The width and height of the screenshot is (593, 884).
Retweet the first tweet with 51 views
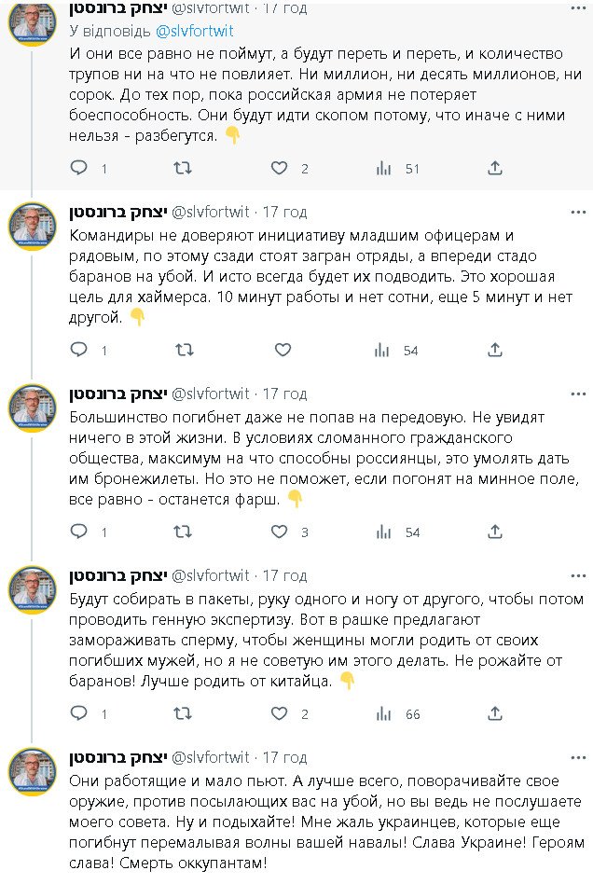coord(185,169)
